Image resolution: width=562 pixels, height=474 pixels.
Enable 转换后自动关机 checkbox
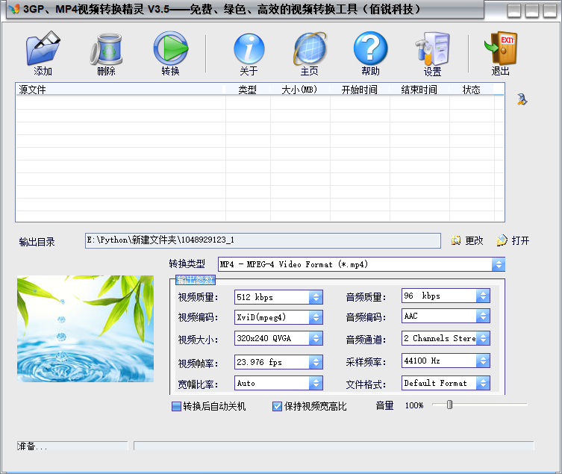[176, 406]
